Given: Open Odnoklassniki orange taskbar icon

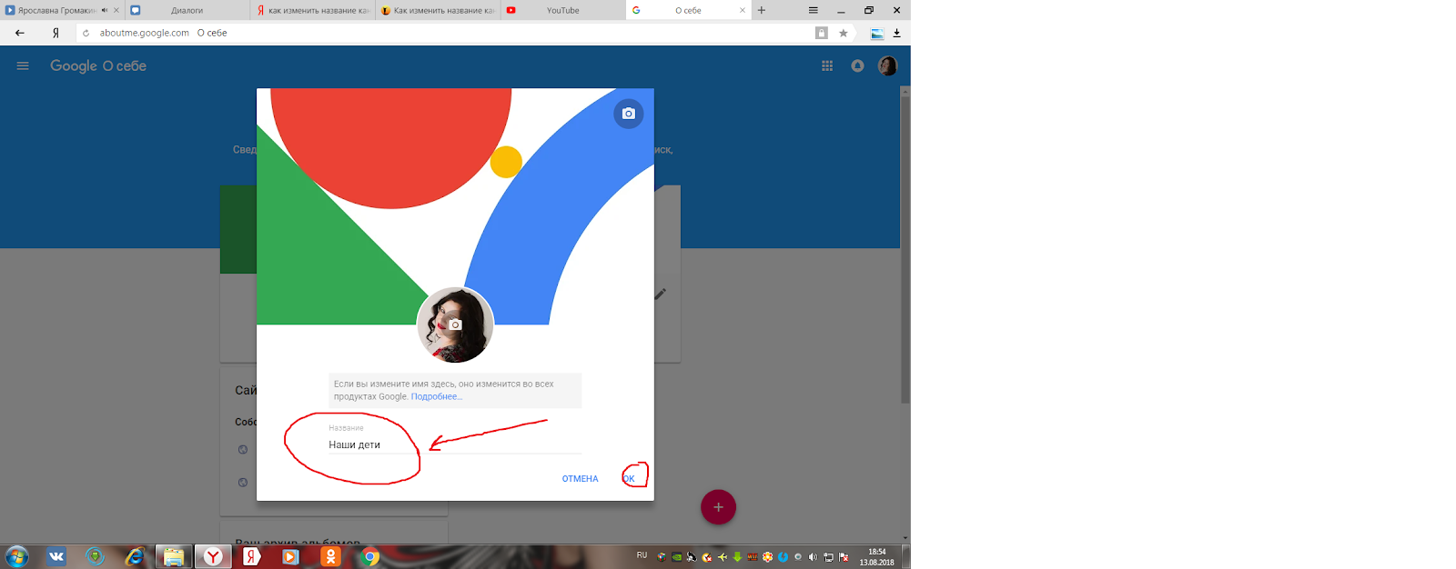Looking at the screenshot, I should click(330, 556).
